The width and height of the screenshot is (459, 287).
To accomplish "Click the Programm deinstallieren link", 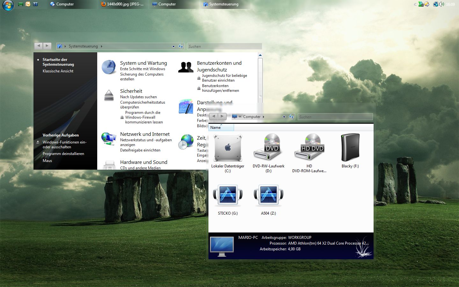I will (63, 154).
